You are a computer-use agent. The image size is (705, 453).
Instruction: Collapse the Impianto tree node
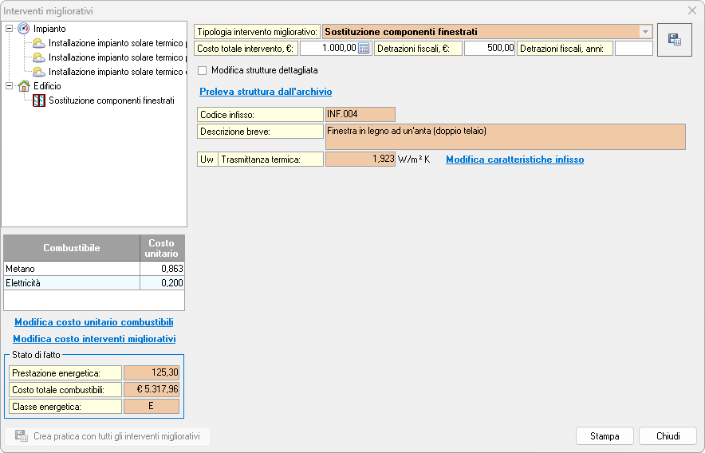tap(10, 29)
